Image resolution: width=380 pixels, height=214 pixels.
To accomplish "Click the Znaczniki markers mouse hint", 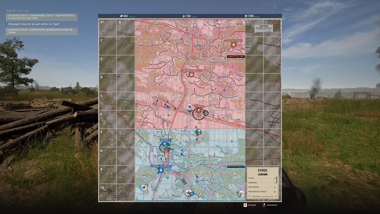I will 270,205.
